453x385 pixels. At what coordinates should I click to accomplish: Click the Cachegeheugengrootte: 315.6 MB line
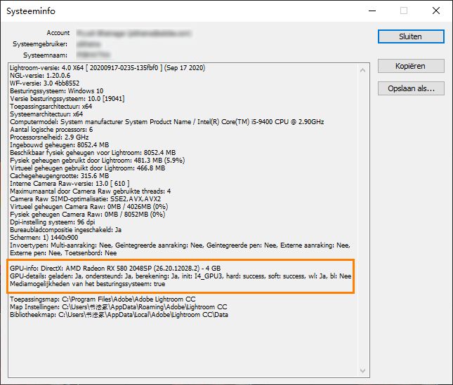coord(59,176)
